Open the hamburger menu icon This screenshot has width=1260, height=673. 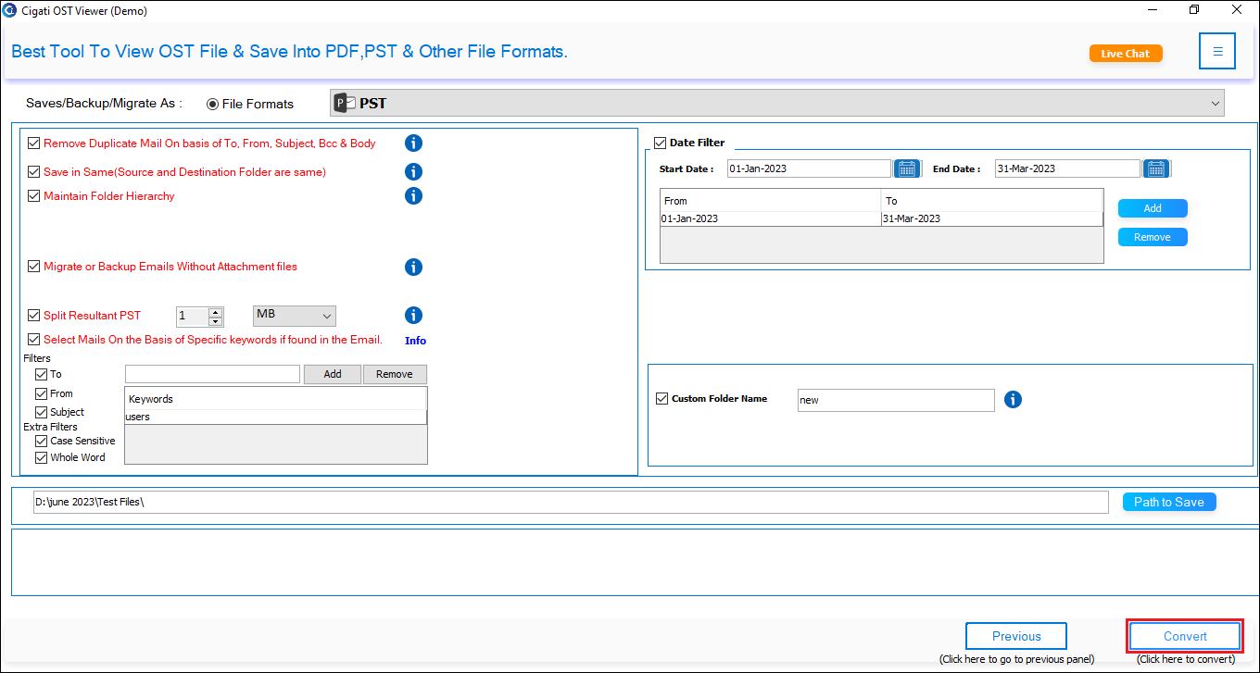[1217, 52]
